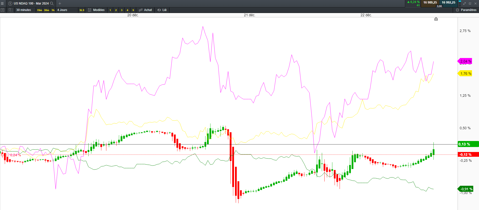Click the 0,50 % axis label

(465, 128)
